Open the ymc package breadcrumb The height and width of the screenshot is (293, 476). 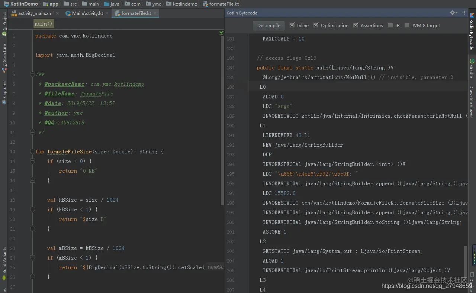coord(154,4)
